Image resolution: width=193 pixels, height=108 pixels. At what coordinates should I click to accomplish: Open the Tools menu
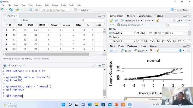(x=71, y=5)
